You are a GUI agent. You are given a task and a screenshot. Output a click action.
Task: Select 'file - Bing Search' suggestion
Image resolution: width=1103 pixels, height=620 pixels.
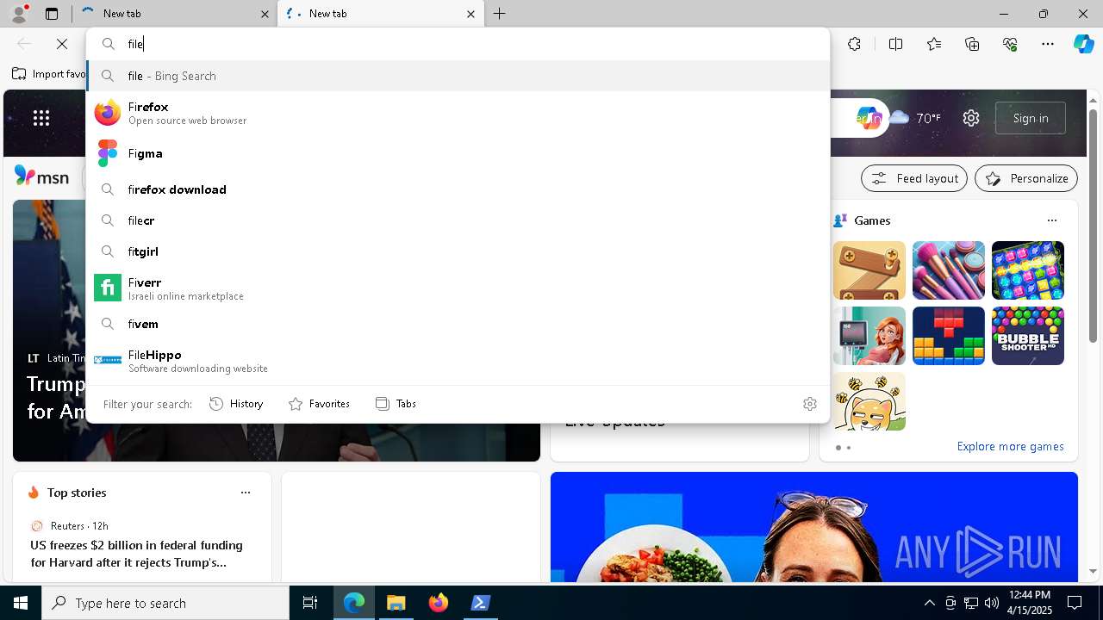coord(458,76)
